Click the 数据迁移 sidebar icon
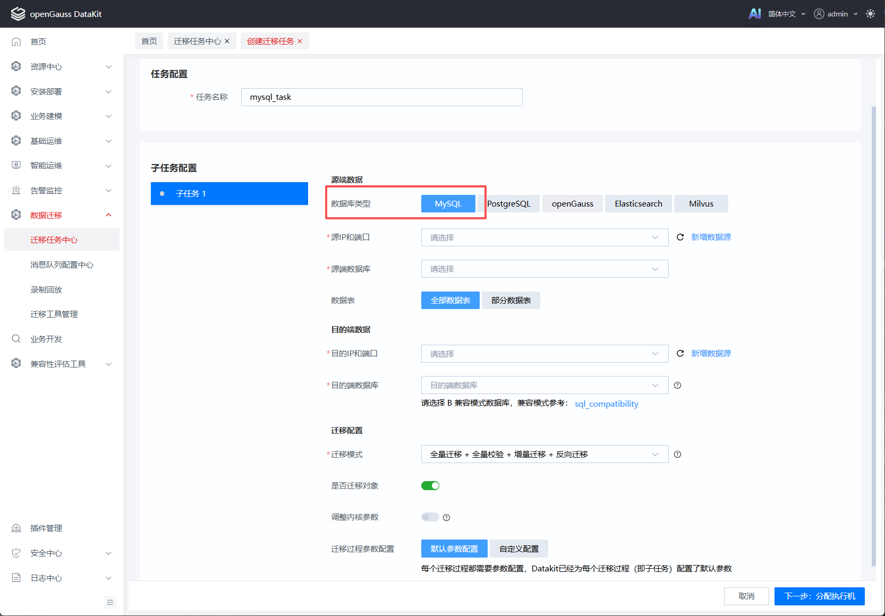This screenshot has height=616, width=885. (x=16, y=215)
